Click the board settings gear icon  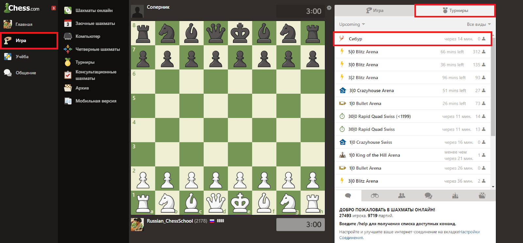329,8
